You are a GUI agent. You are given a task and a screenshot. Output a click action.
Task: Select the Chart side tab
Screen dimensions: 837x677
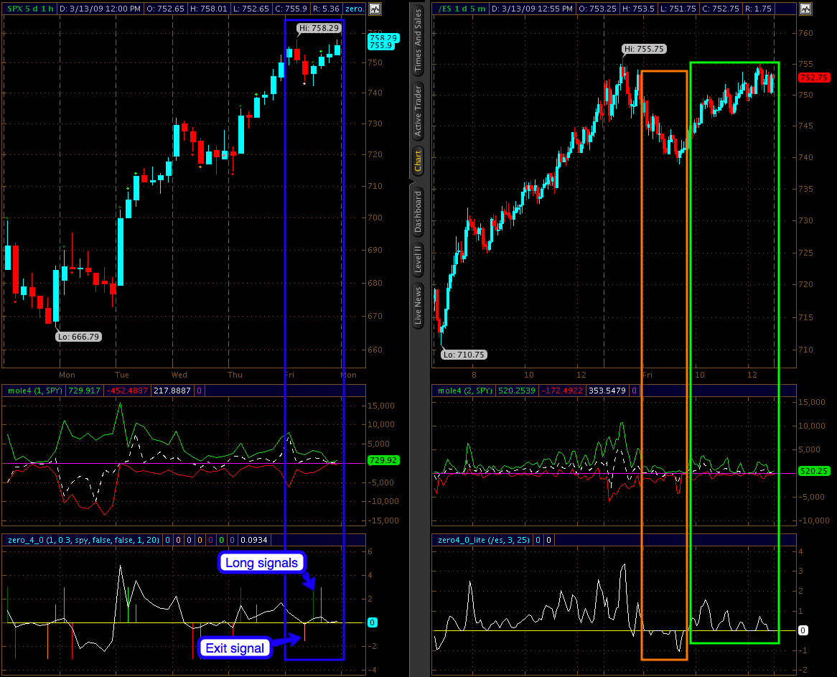[x=418, y=162]
